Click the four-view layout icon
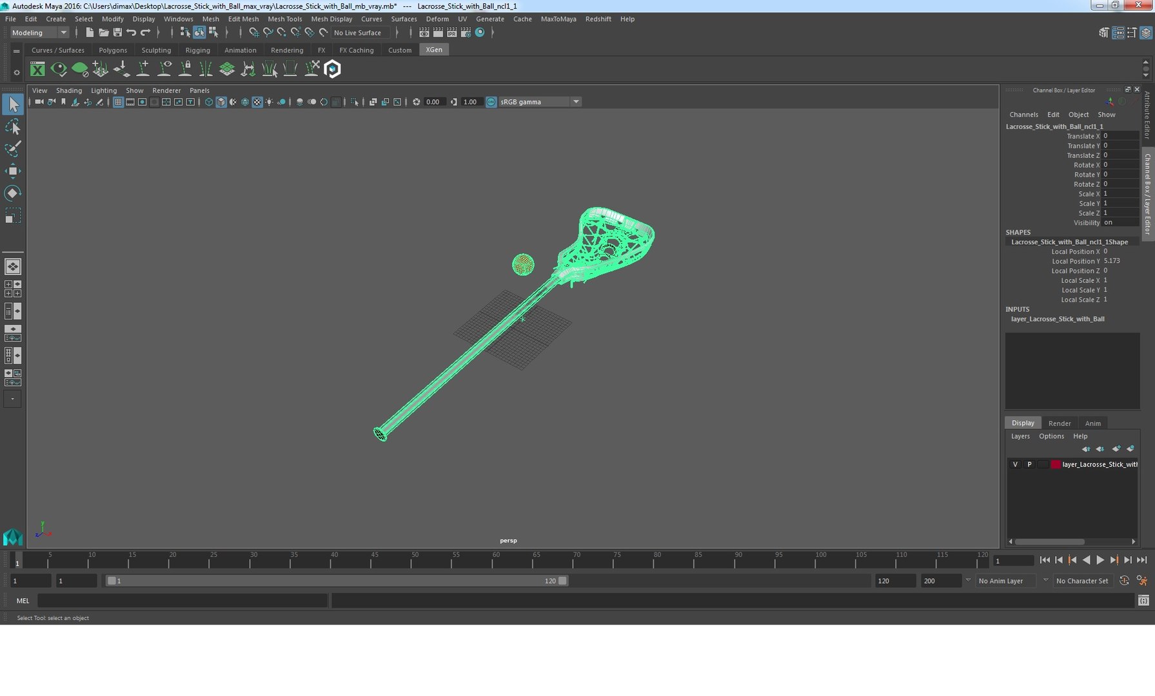1155x696 pixels. click(x=13, y=289)
